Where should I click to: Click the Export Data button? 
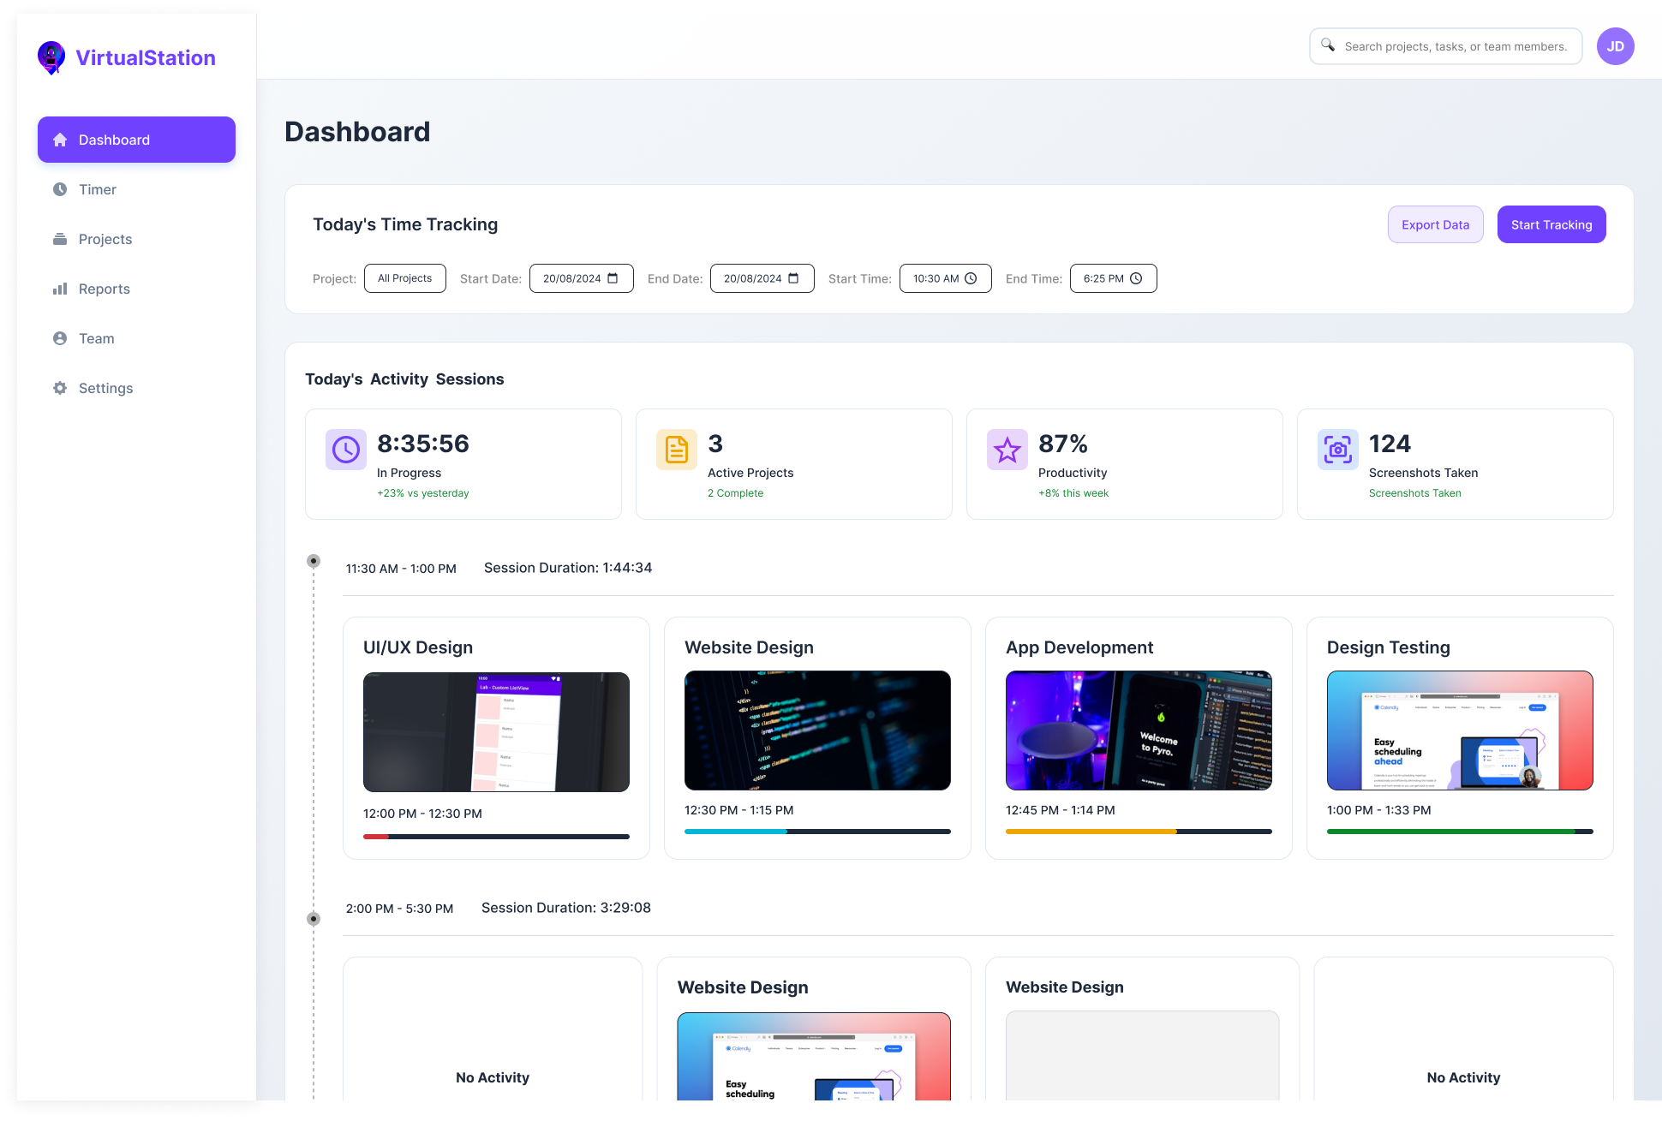coord(1435,224)
